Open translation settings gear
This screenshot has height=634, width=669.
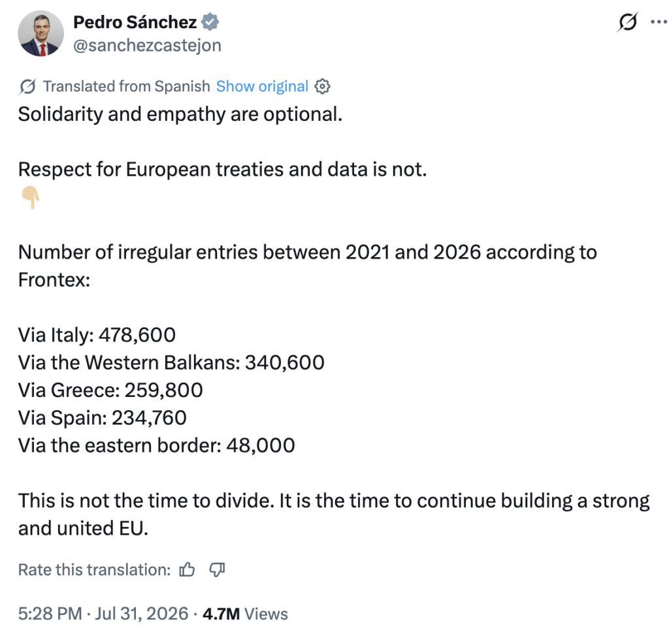click(x=322, y=87)
